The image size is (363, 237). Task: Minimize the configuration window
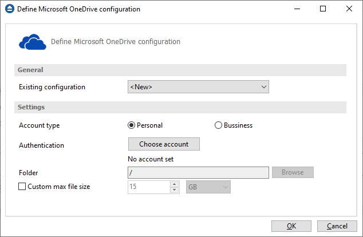coord(297,9)
